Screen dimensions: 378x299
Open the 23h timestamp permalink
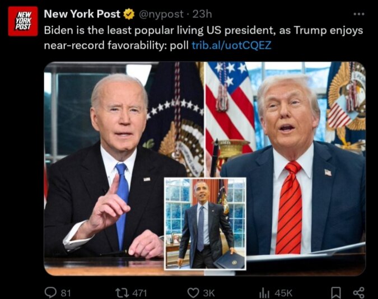point(202,14)
